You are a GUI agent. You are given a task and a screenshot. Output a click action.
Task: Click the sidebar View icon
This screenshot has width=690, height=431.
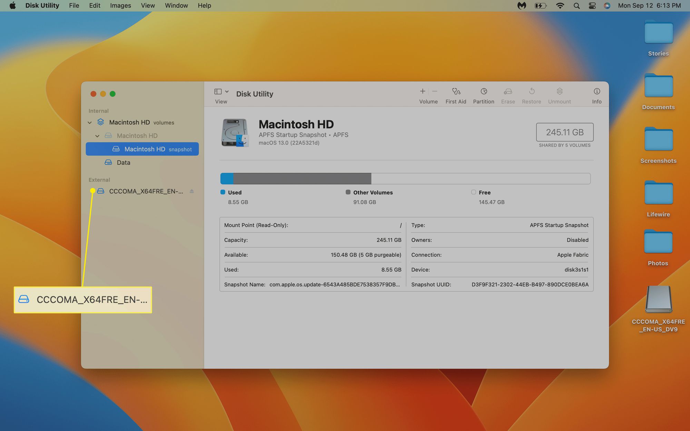[218, 92]
